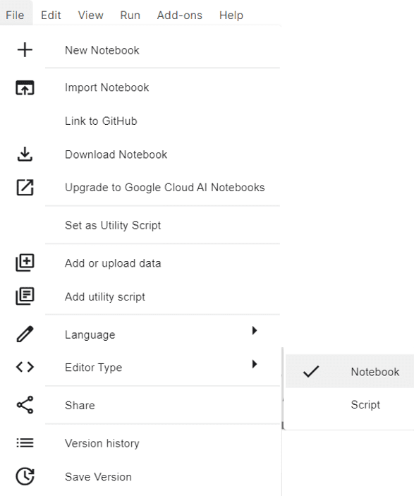Expand the Editor Type submenu arrow

tap(255, 364)
